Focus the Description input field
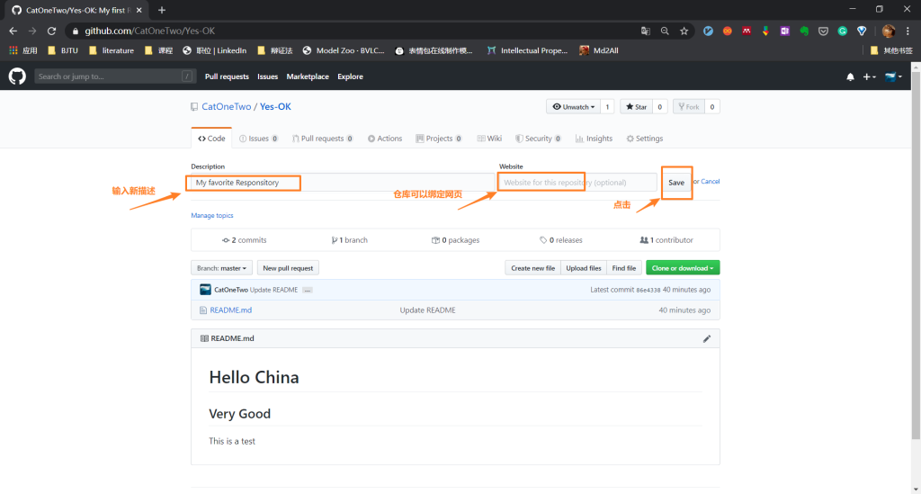 343,183
